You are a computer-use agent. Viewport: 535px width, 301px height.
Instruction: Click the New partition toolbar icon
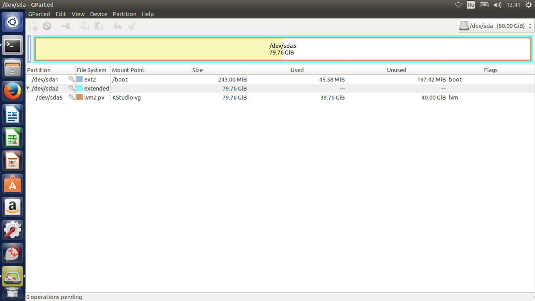(x=34, y=26)
